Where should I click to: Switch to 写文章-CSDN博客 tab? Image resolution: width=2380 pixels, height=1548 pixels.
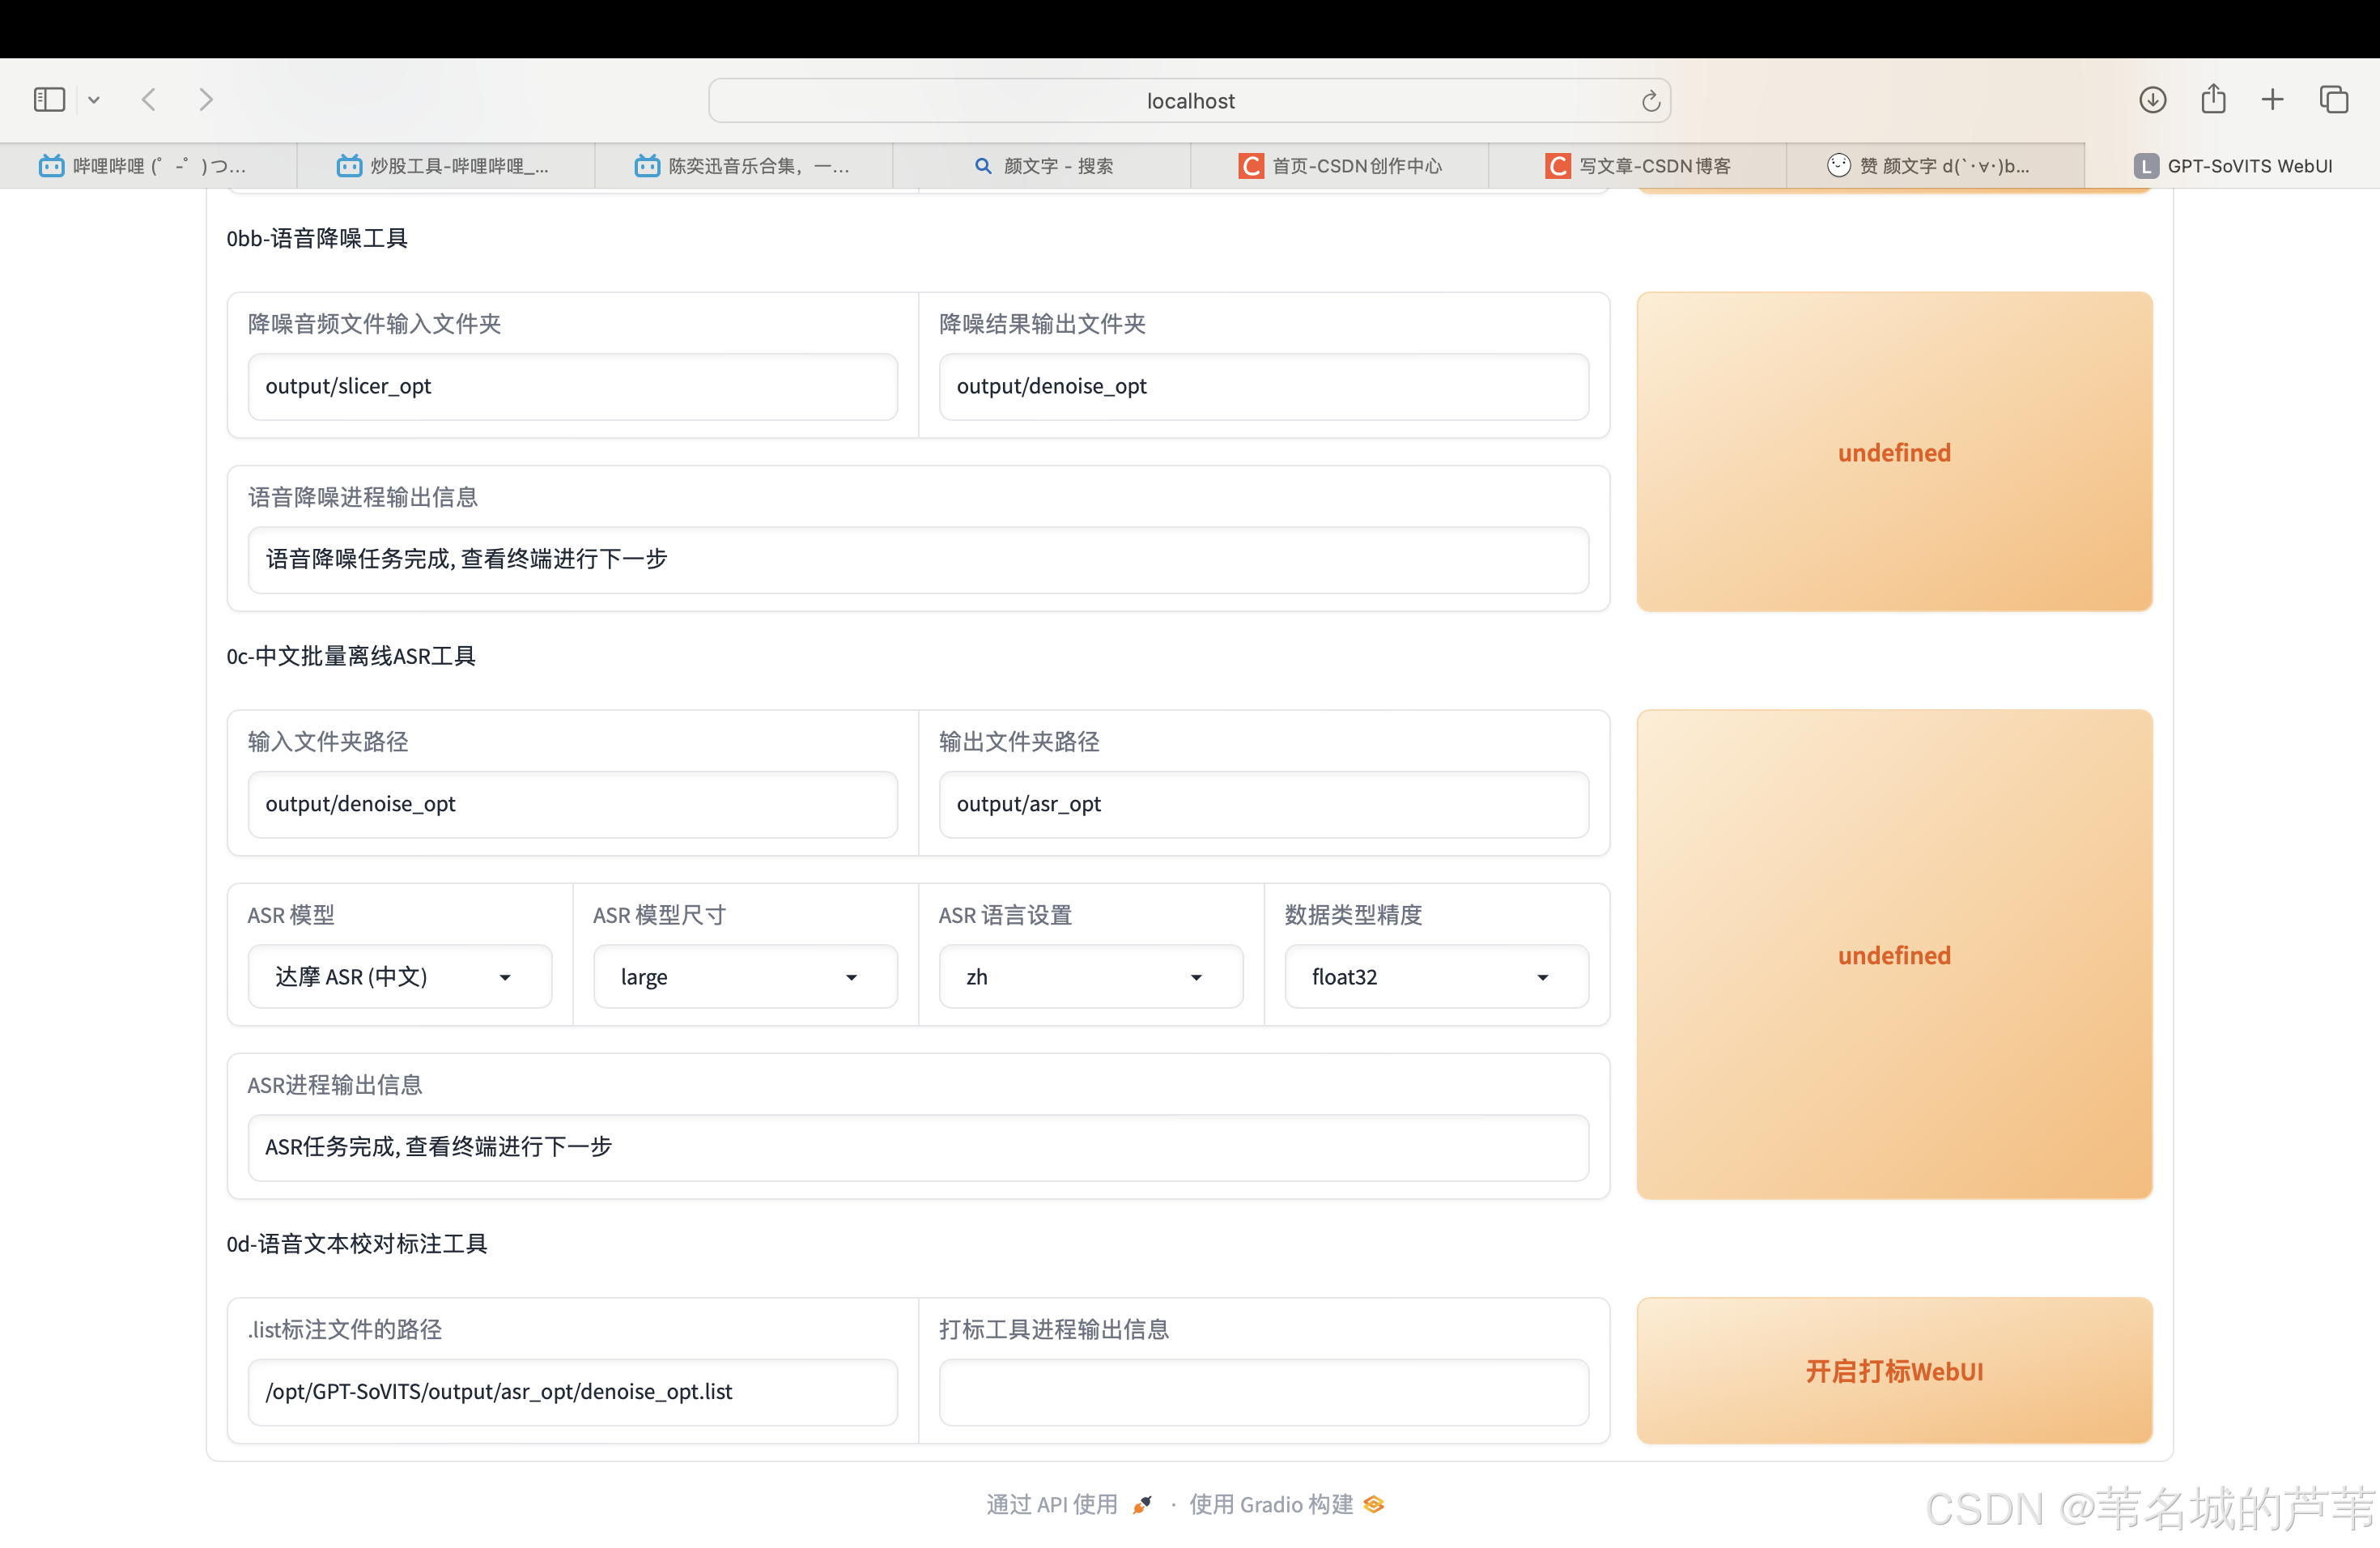[1638, 166]
